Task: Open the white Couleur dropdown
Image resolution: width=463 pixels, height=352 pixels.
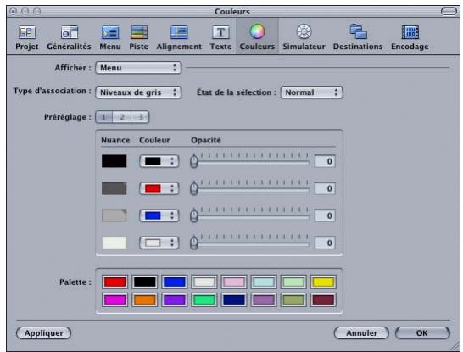Action: point(159,243)
